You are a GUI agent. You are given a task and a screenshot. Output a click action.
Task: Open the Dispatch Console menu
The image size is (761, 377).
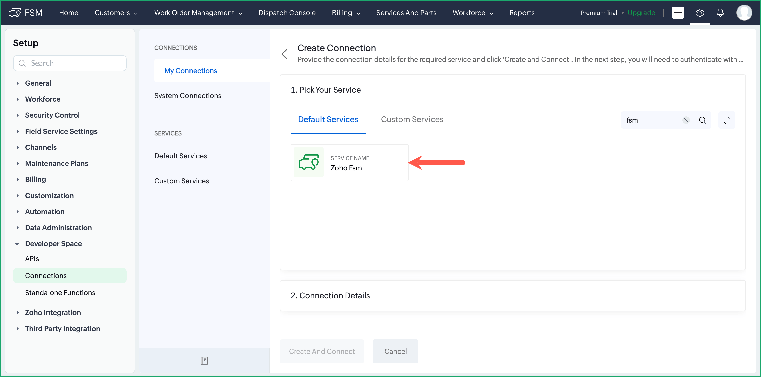point(287,13)
